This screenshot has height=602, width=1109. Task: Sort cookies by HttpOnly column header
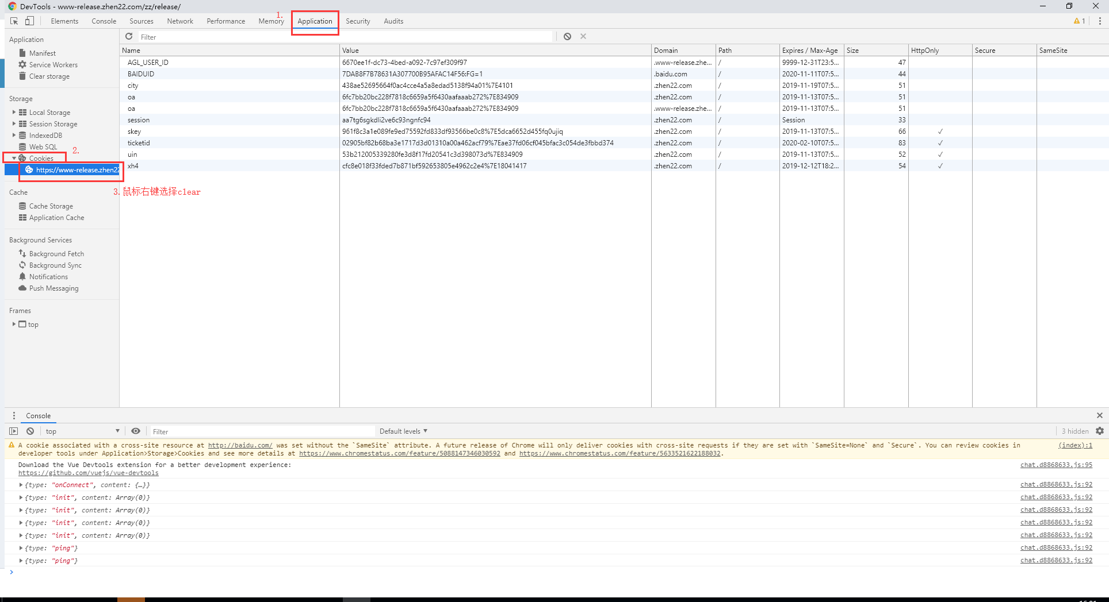(x=940, y=50)
